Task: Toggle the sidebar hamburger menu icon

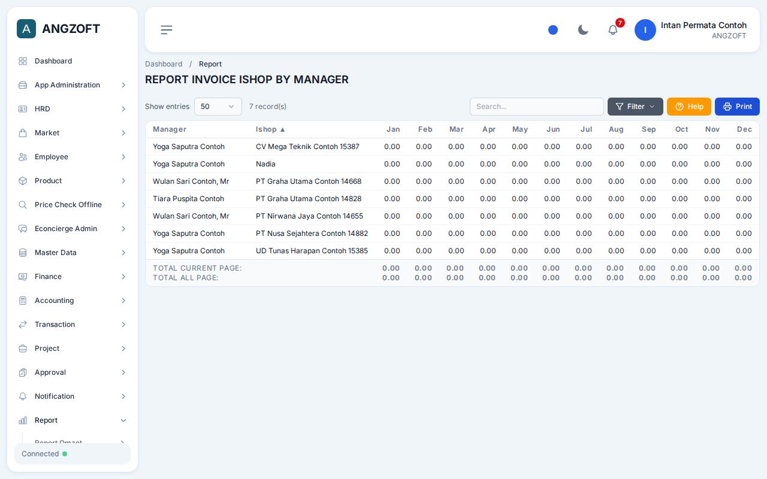Action: [167, 30]
